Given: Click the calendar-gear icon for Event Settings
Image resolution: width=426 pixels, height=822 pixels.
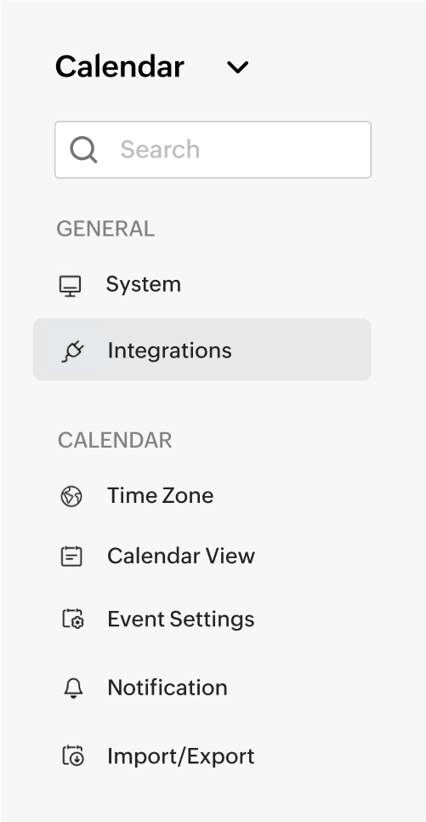Looking at the screenshot, I should (x=73, y=619).
